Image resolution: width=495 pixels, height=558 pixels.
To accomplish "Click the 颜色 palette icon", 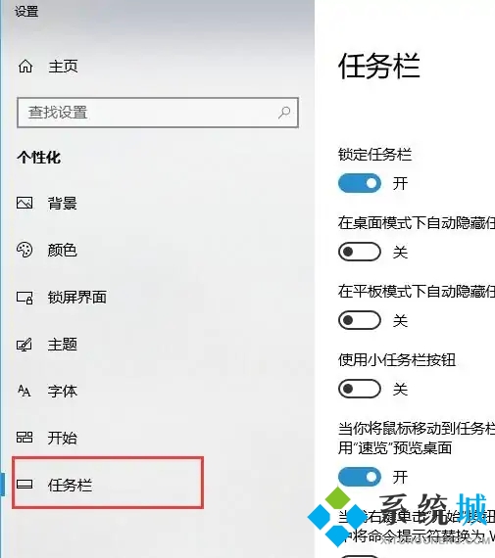I will coord(25,250).
